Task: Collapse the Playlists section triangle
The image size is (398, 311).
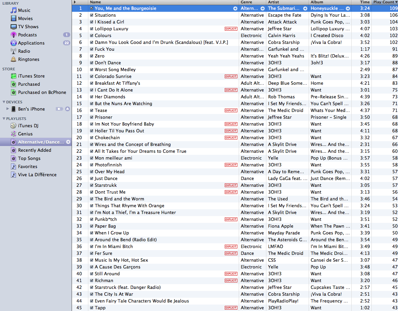Action: coord(4,118)
